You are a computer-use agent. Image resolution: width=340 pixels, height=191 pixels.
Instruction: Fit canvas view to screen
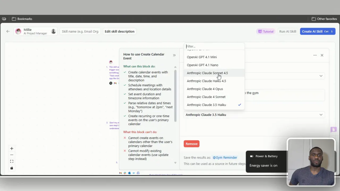pyautogui.click(x=12, y=161)
